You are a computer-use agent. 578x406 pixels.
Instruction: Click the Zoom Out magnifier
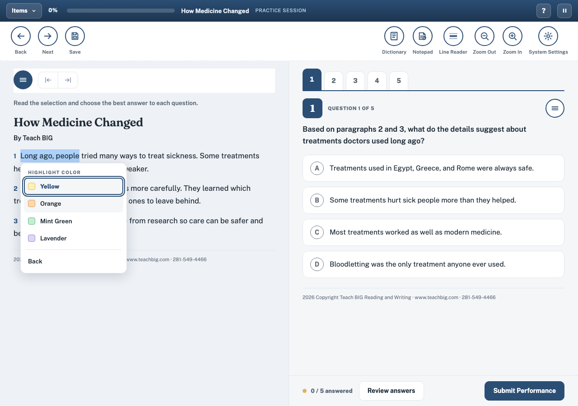(x=485, y=36)
